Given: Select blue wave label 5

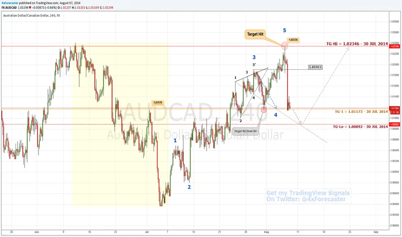Looking at the screenshot, I should coord(284,31).
